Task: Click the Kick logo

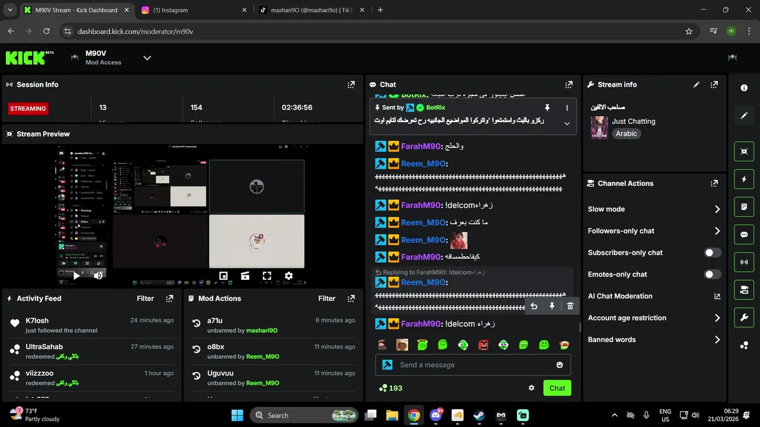Action: tap(30, 58)
